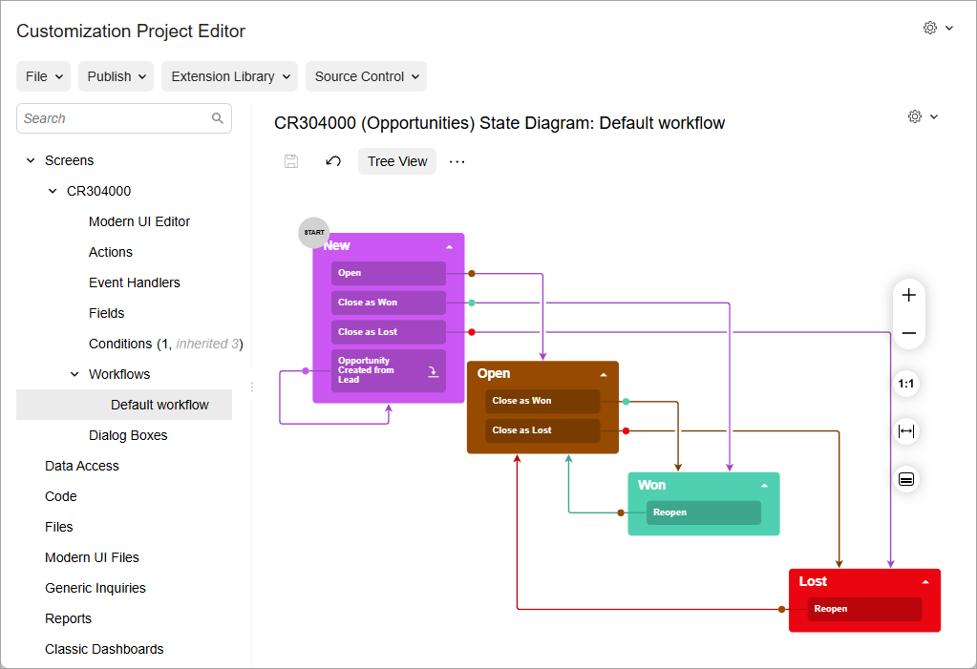Open the Code section
977x669 pixels.
pyautogui.click(x=60, y=496)
